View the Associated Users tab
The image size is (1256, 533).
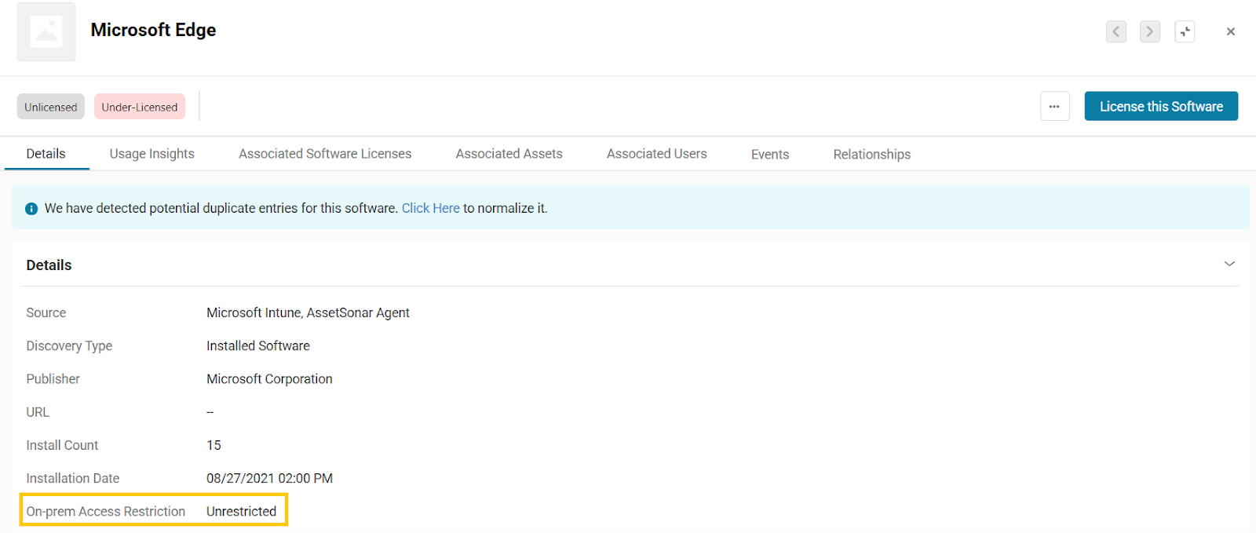(657, 154)
